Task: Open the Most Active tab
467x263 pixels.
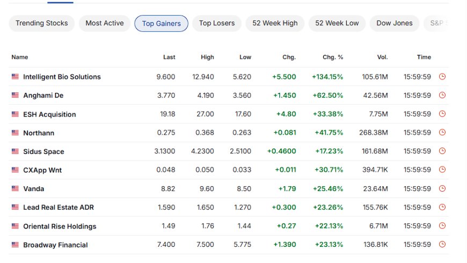Action: [x=105, y=23]
